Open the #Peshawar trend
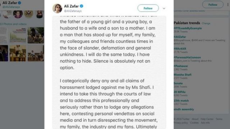 (x=181, y=66)
